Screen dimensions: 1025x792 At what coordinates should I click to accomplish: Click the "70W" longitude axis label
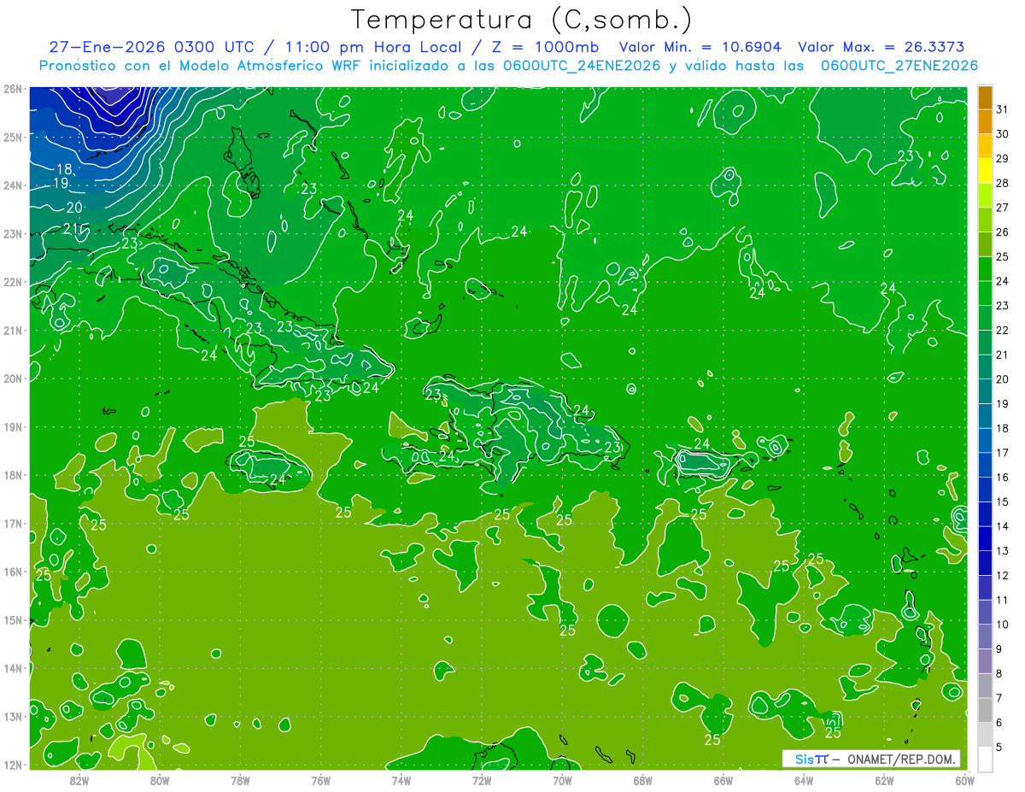pyautogui.click(x=562, y=779)
